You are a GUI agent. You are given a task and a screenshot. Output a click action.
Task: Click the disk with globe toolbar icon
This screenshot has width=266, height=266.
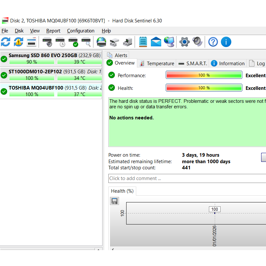102,42
